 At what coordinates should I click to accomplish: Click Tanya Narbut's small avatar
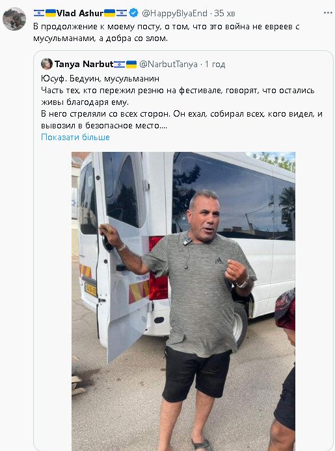pyautogui.click(x=46, y=64)
